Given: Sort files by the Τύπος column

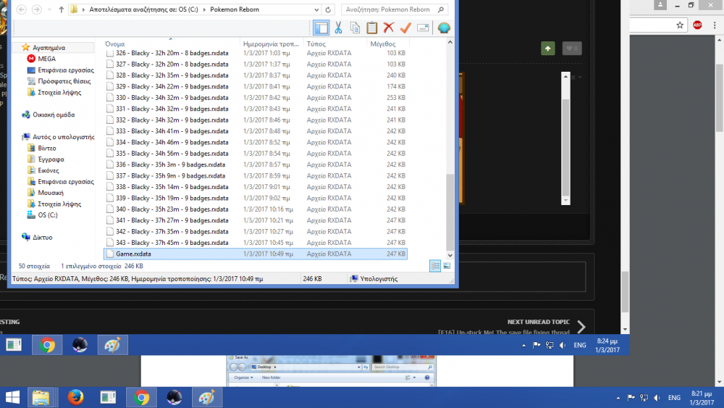Looking at the screenshot, I should tap(316, 44).
